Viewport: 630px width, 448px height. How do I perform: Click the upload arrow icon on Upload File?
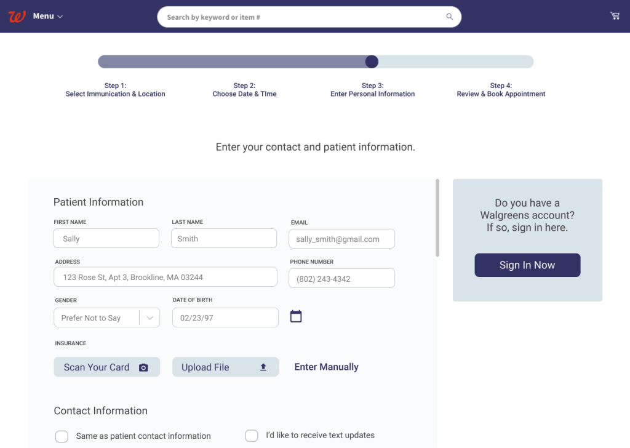pyautogui.click(x=263, y=367)
